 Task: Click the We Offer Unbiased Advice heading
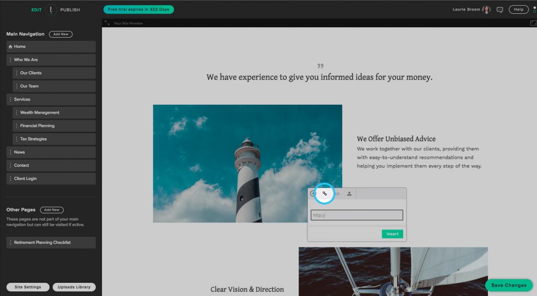tap(396, 139)
